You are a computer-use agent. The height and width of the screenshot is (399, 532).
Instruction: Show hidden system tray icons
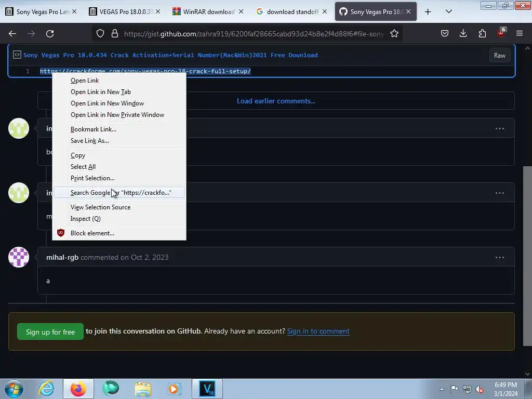pos(442,389)
